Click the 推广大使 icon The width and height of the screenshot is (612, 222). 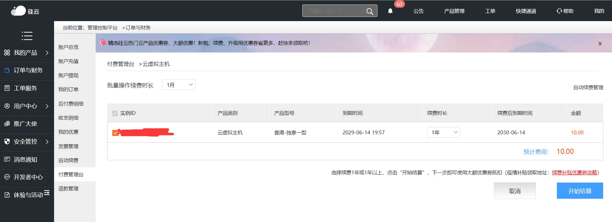click(7, 123)
